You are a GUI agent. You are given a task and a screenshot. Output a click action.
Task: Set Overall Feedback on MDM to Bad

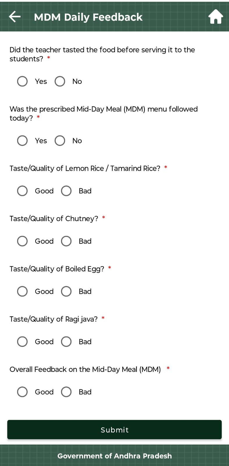[66, 392]
